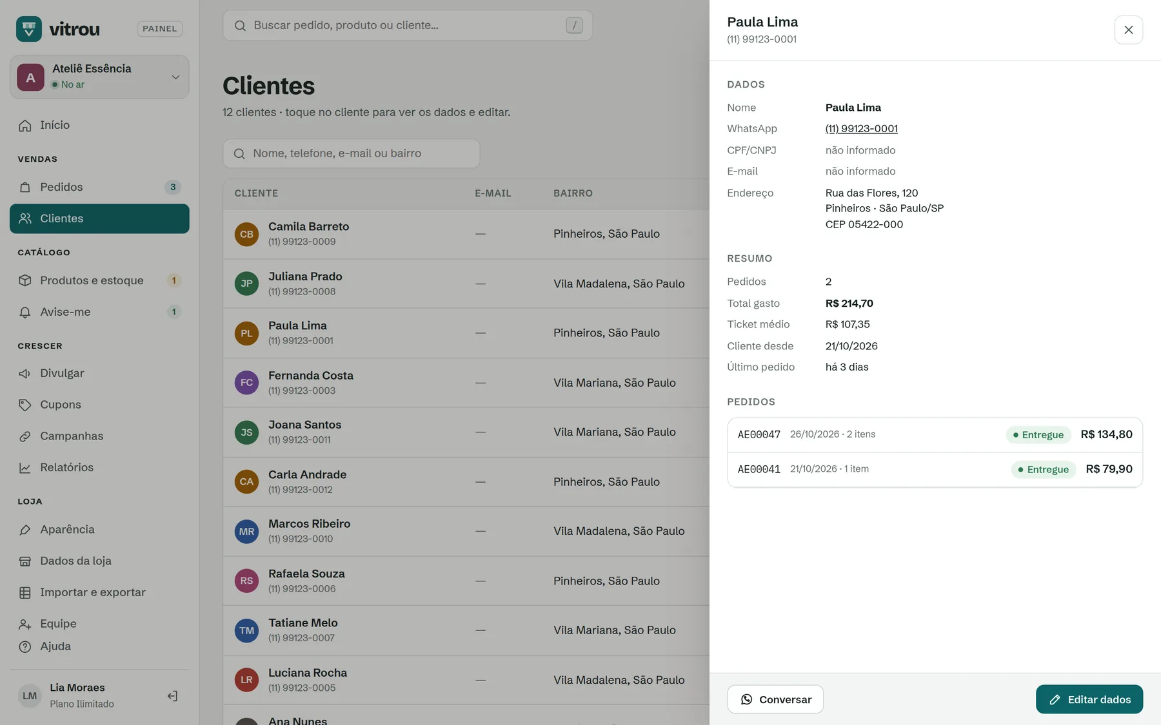
Task: Focus the Buscar pedido, produto ou cliente field
Action: click(408, 25)
